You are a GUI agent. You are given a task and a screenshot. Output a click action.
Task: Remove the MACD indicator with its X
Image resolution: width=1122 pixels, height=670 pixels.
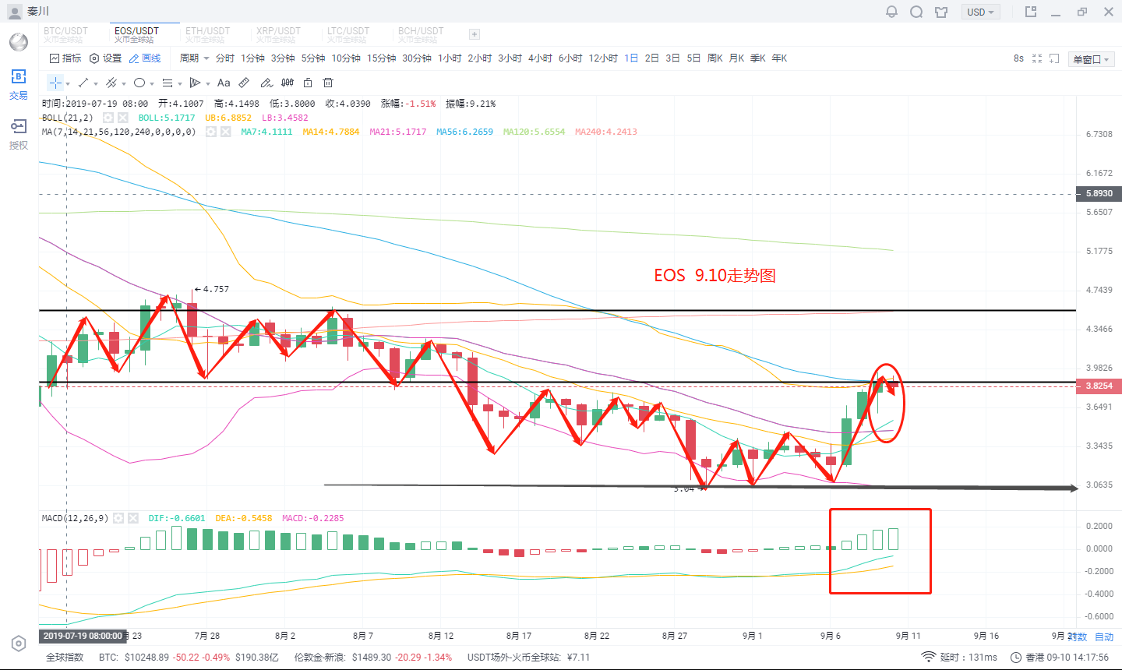point(132,518)
